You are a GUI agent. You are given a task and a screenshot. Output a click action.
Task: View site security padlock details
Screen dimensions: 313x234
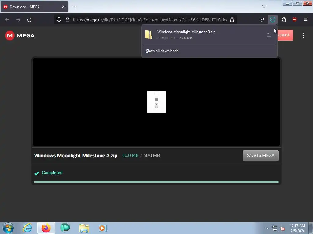(68, 20)
